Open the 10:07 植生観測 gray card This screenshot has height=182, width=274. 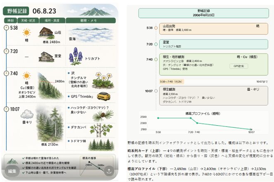[x=214, y=95]
